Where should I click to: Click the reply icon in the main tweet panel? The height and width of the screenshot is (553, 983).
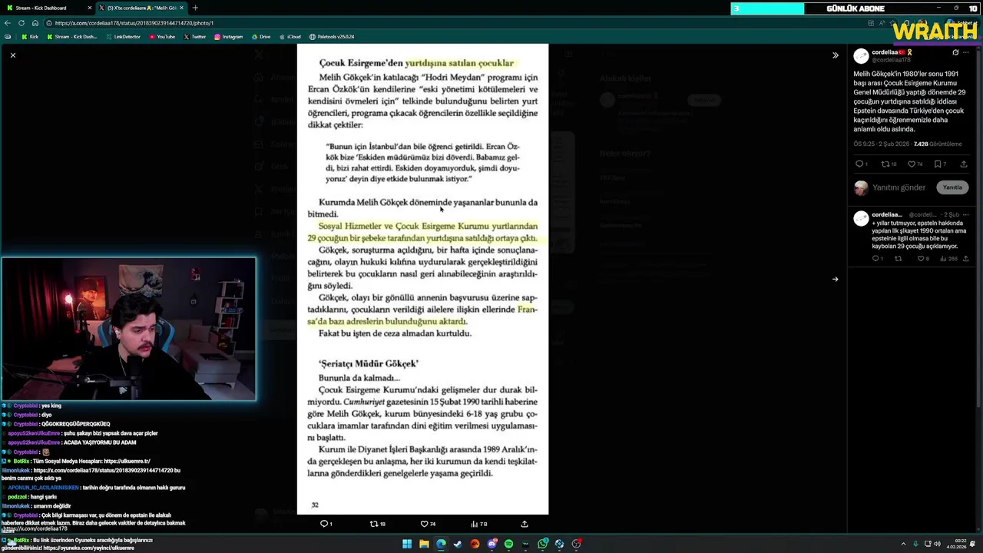[859, 164]
